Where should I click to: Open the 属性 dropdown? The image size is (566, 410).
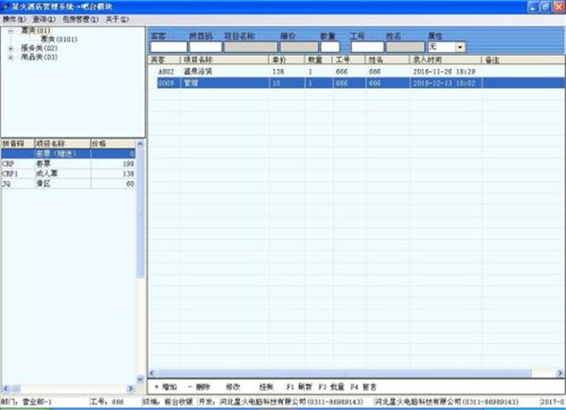tap(460, 46)
